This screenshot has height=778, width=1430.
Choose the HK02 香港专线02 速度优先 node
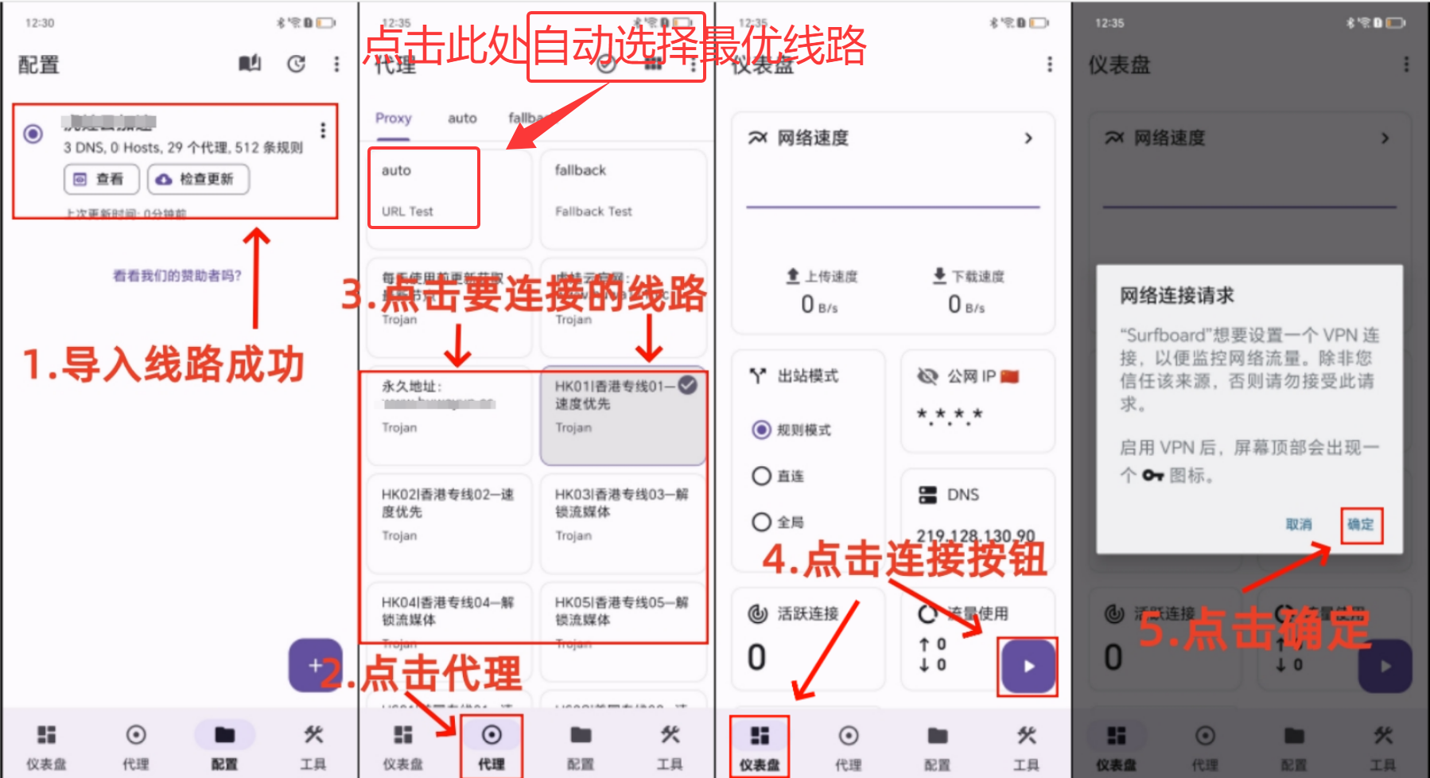tap(449, 523)
